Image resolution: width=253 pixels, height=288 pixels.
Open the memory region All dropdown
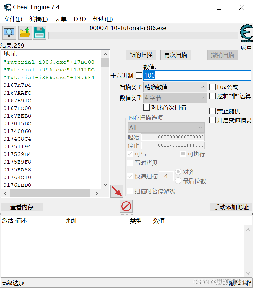click(x=166, y=128)
